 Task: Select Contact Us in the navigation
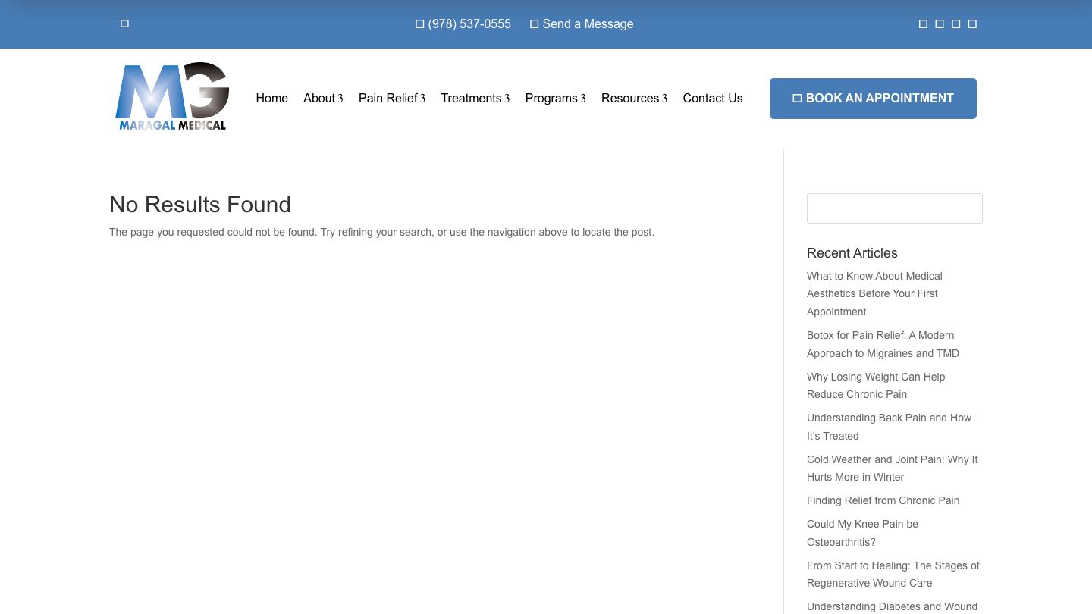712,99
